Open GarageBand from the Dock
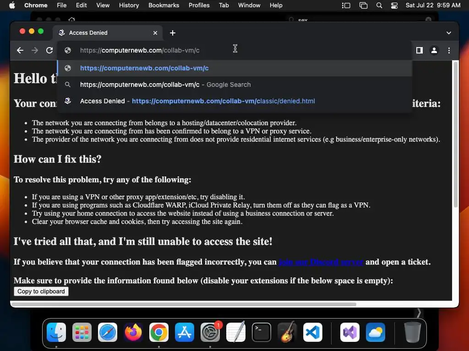Viewport: 469px width, 351px height. 287,332
